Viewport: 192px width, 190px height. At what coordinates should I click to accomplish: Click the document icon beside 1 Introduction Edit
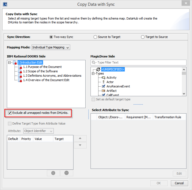(15, 62)
